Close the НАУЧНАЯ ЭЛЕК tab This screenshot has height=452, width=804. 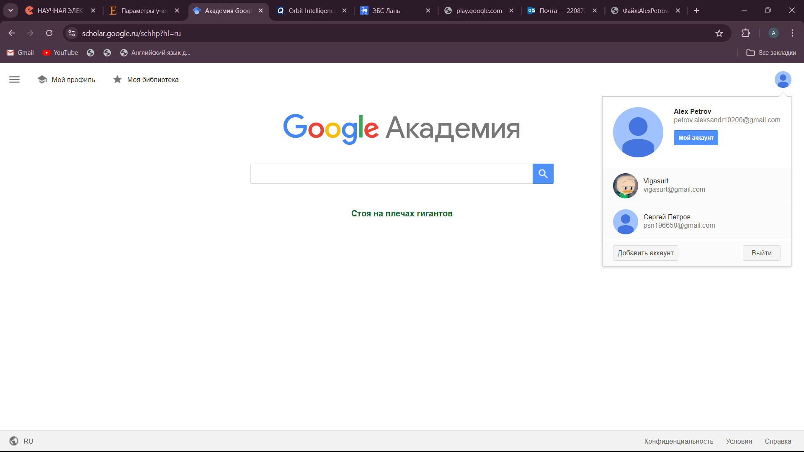93,10
